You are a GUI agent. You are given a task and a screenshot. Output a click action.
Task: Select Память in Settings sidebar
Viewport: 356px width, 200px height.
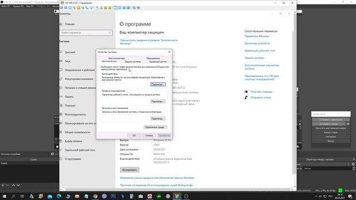[69, 97]
